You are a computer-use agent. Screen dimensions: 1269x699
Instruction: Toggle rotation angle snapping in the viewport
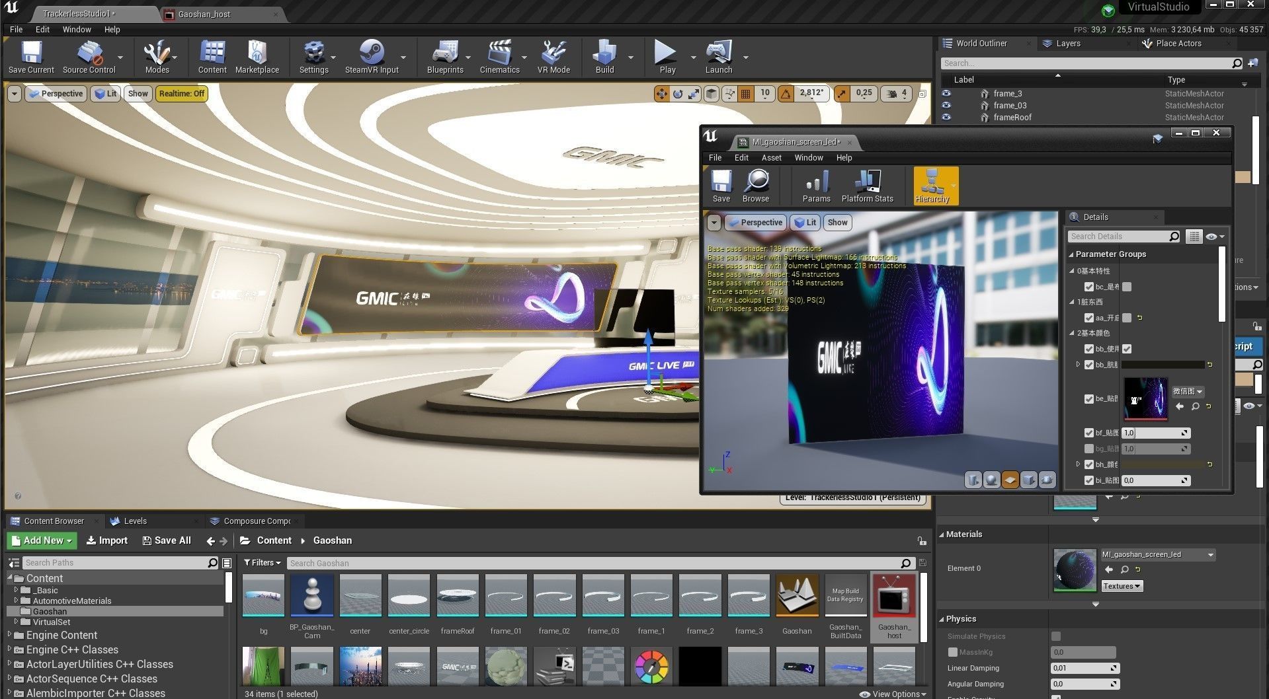[x=786, y=94]
